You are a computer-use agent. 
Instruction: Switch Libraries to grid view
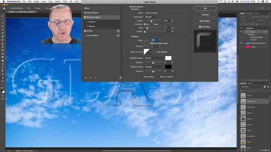point(265,87)
